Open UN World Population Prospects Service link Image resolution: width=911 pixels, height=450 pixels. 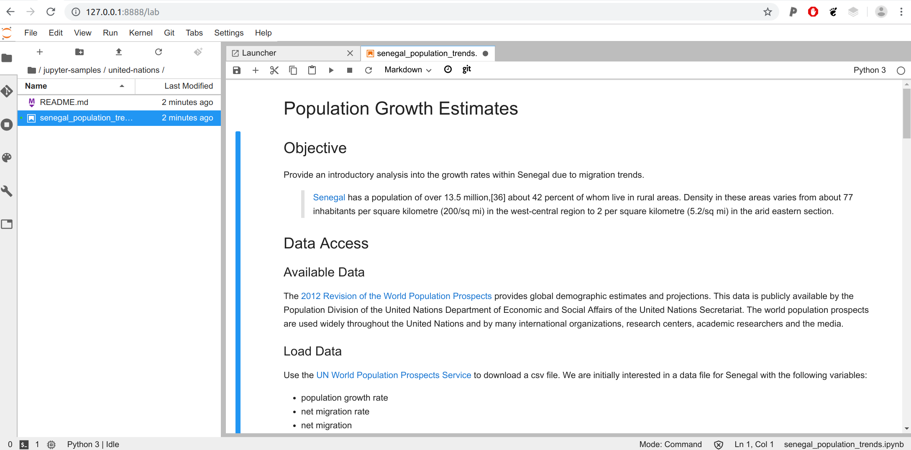click(x=394, y=375)
